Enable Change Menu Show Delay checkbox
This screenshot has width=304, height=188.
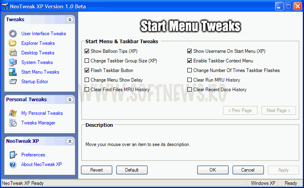[x=87, y=80]
